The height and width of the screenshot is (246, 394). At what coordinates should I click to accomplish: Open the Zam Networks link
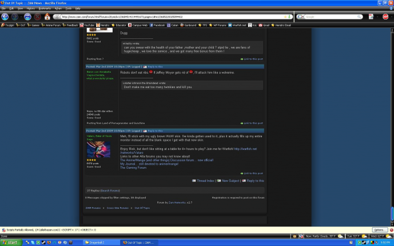click(x=177, y=203)
